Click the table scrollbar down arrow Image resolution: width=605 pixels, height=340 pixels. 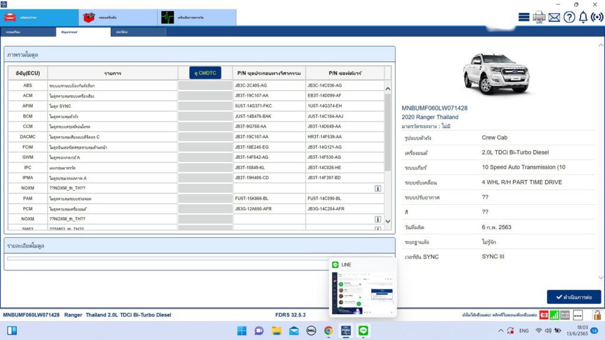[x=387, y=222]
